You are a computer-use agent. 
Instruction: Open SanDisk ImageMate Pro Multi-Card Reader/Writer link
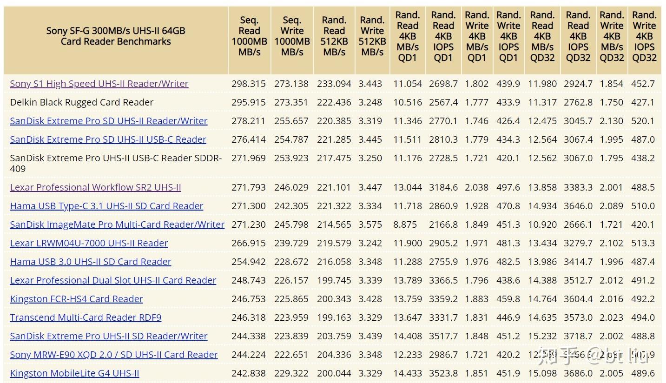(117, 225)
